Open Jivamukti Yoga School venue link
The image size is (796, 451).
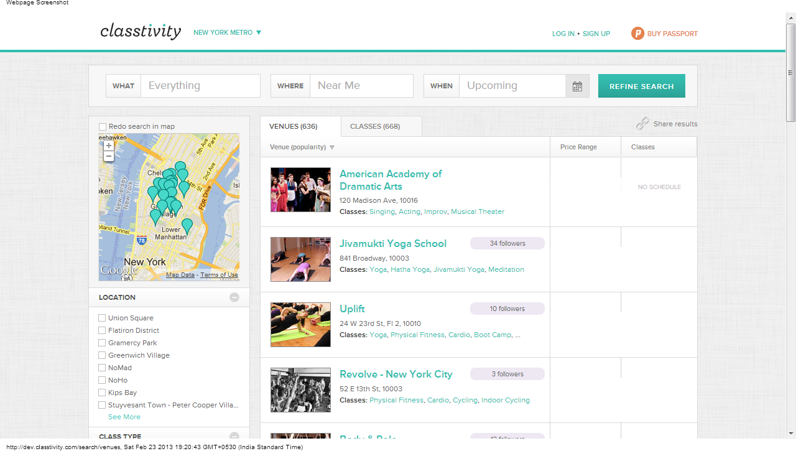[393, 243]
